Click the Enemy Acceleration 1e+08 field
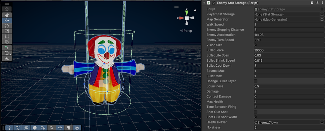325x131 pixels. pyautogui.click(x=289, y=35)
